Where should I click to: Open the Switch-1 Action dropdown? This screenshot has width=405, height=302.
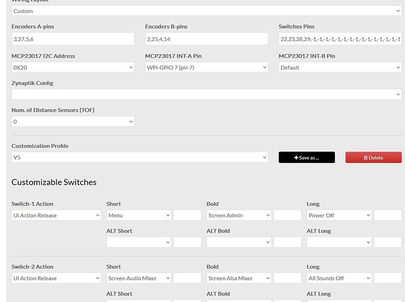(56, 215)
